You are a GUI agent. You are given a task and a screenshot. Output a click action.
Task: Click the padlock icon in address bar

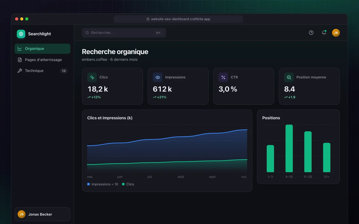coord(148,19)
